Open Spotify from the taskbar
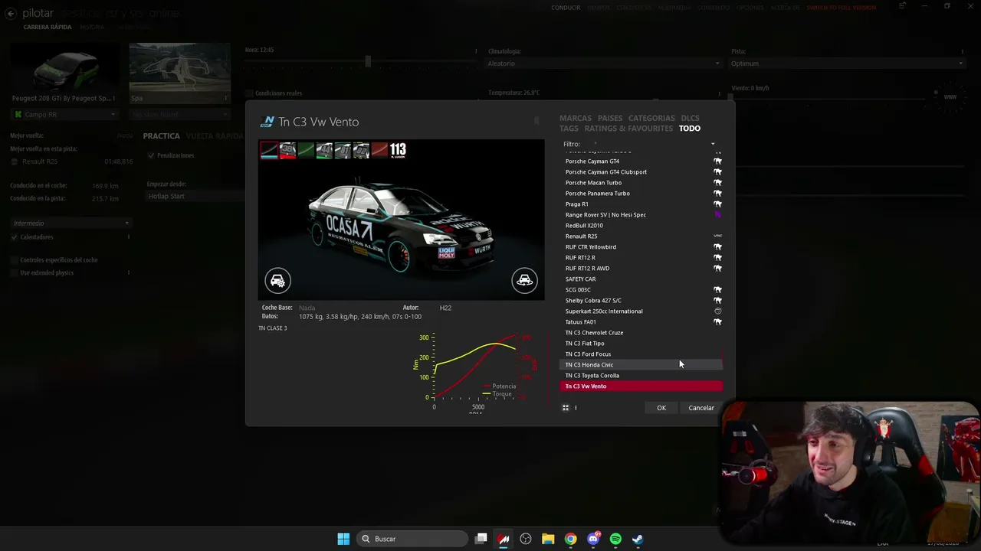 point(615,539)
